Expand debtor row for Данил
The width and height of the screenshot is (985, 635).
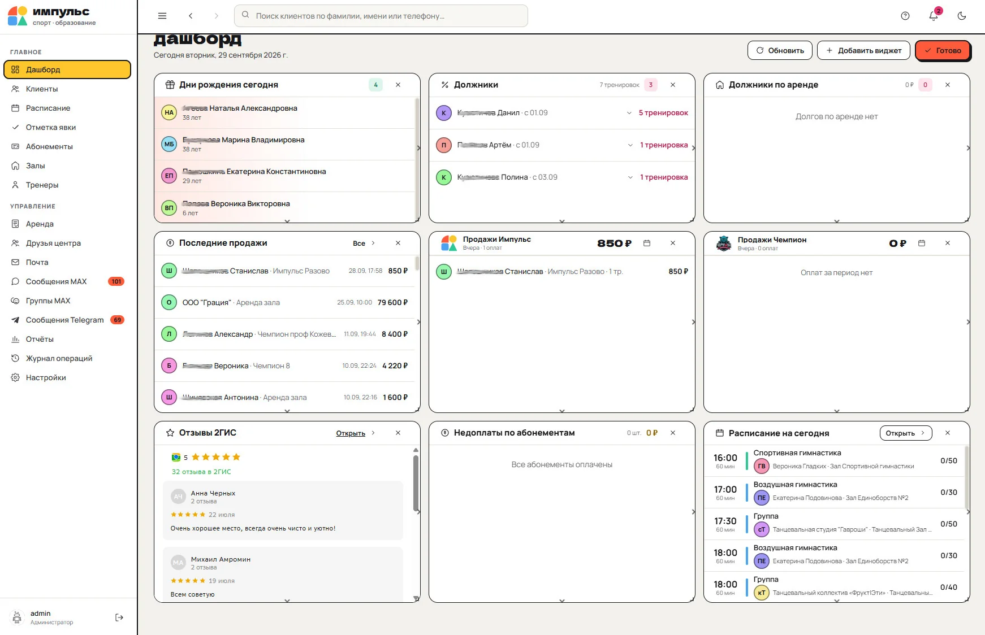tap(629, 113)
